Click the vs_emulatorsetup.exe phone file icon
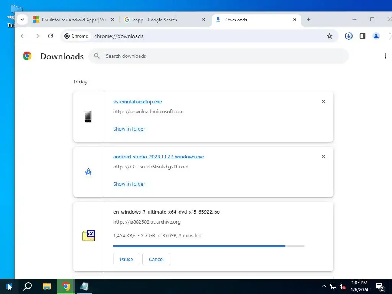The width and height of the screenshot is (392, 294). [88, 116]
